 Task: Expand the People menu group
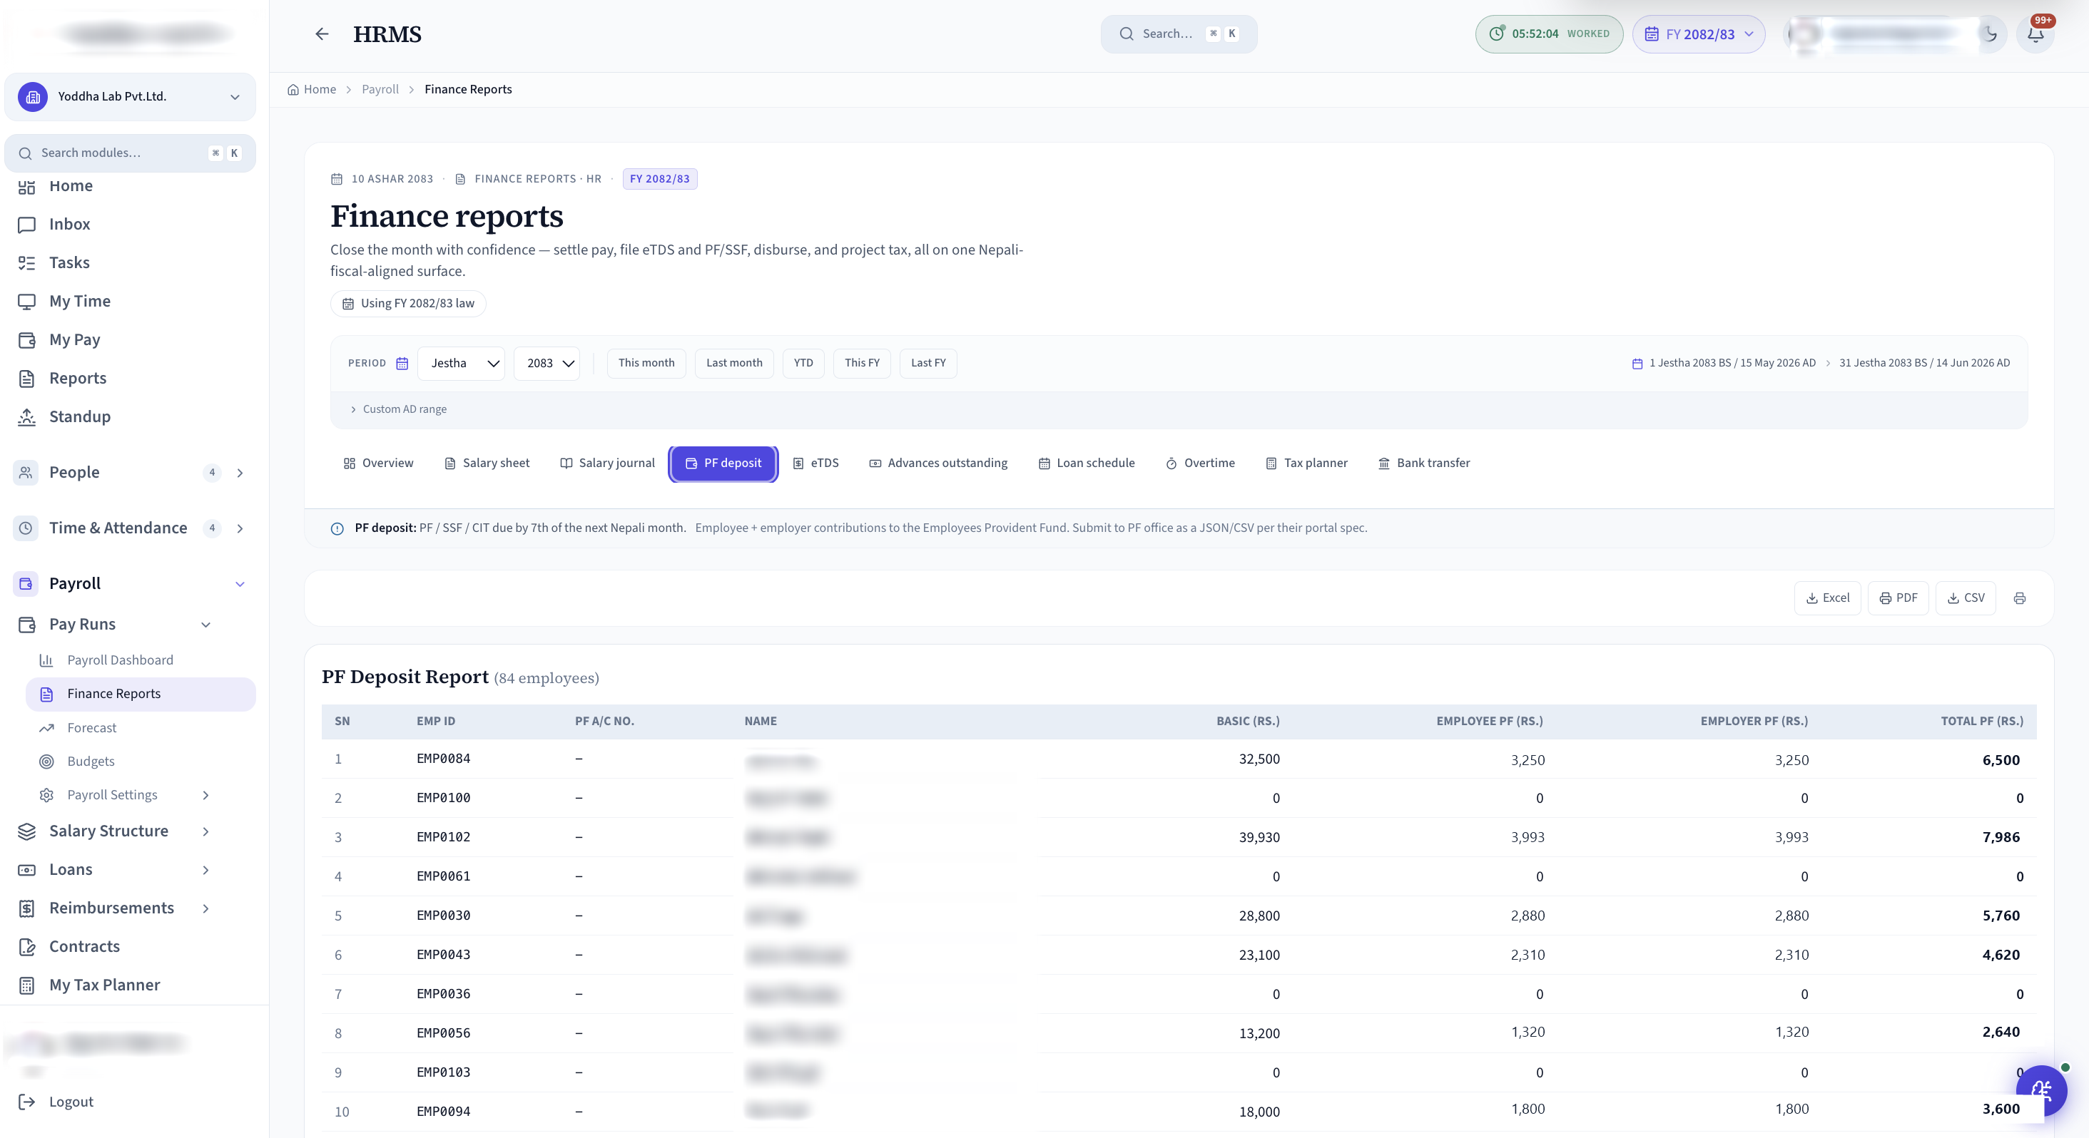point(130,473)
